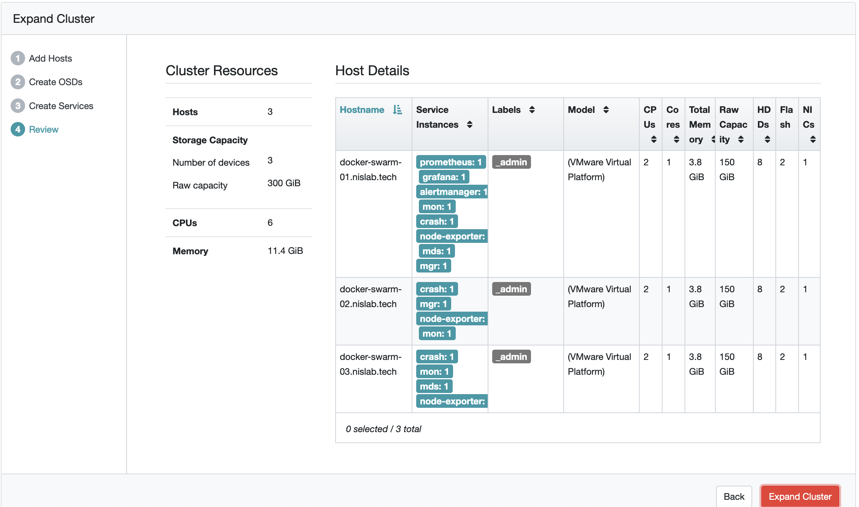This screenshot has width=859, height=507.
Task: Click the red Expand Cluster button
Action: click(800, 496)
